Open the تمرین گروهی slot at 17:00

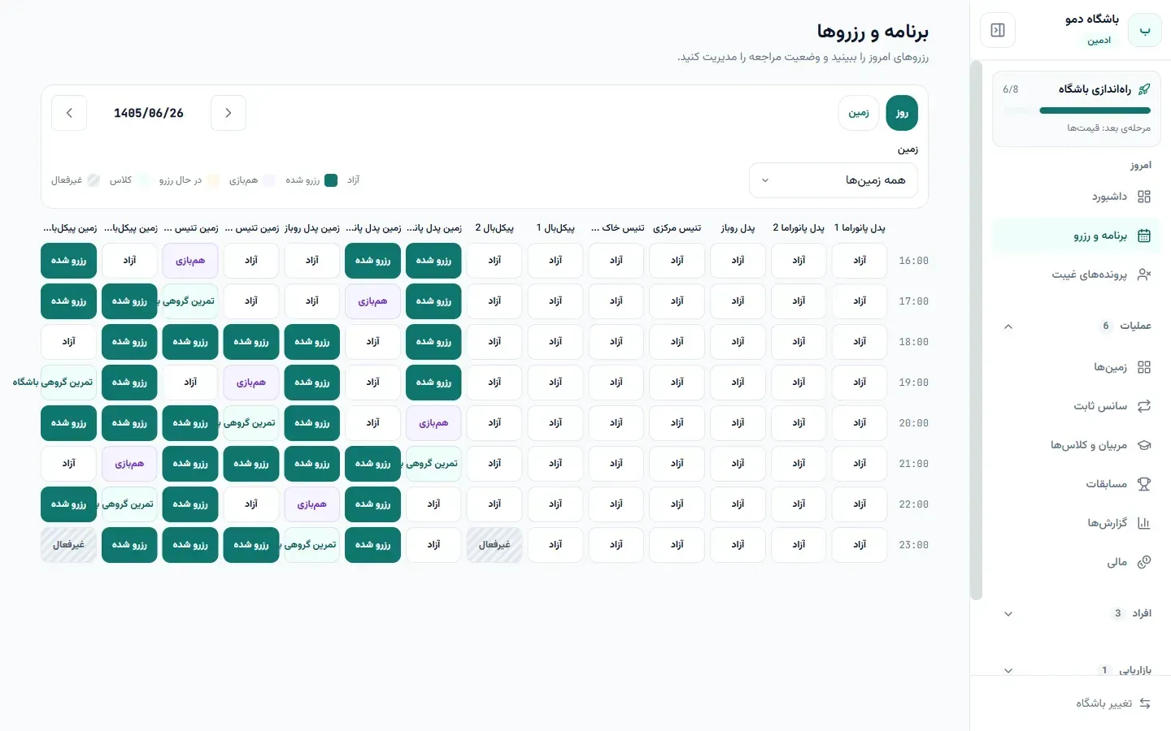190,301
